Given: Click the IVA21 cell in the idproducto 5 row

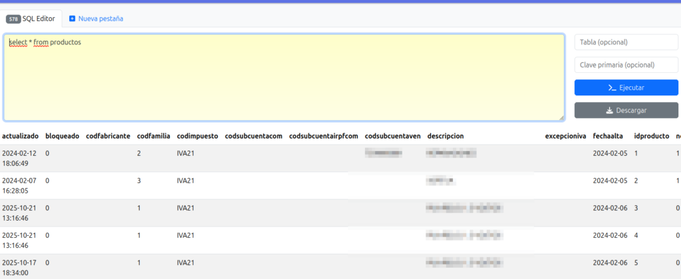Looking at the screenshot, I should coord(186,262).
